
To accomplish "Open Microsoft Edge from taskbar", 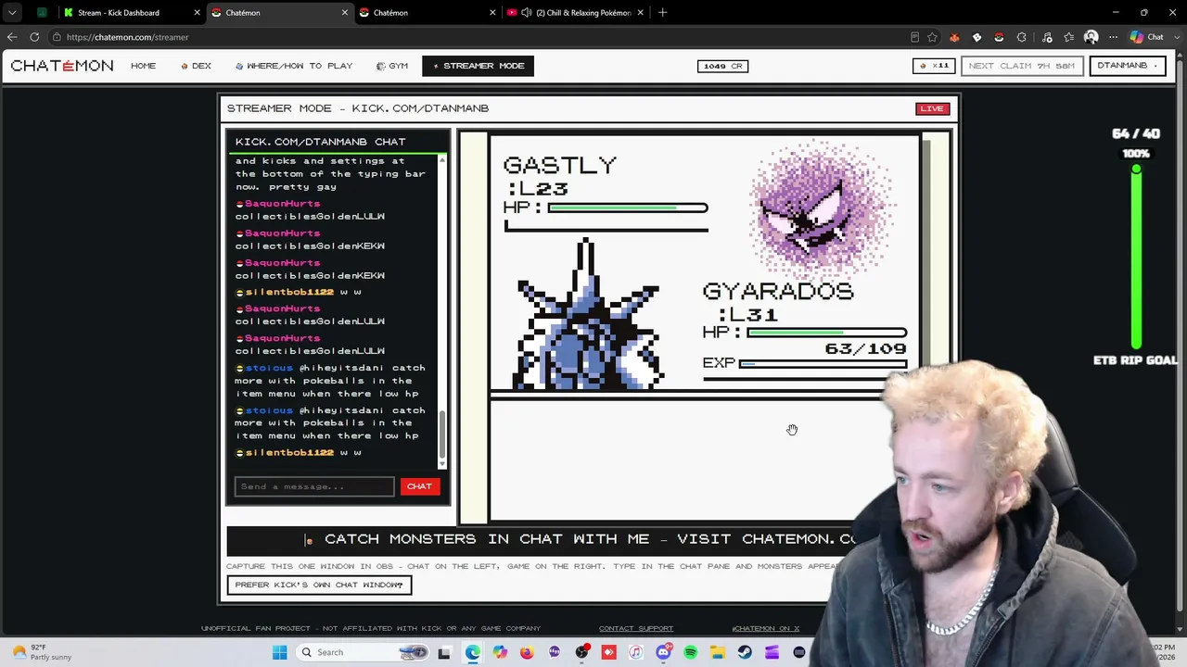I will pos(473,652).
